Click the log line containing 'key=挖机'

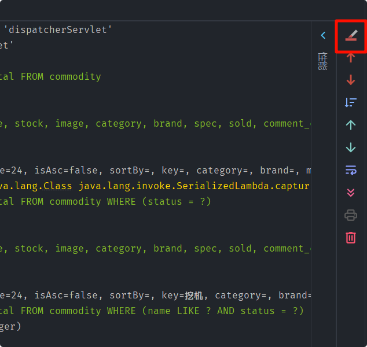tap(155, 296)
